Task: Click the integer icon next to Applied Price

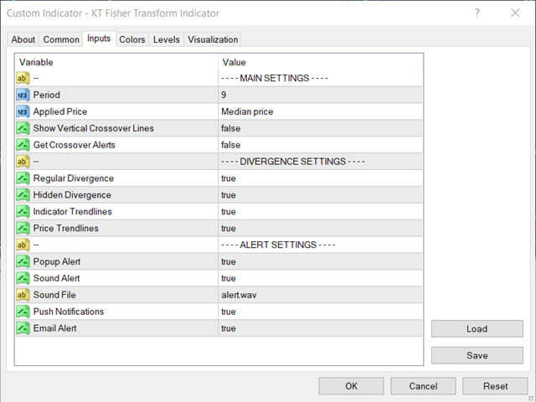Action: click(23, 111)
